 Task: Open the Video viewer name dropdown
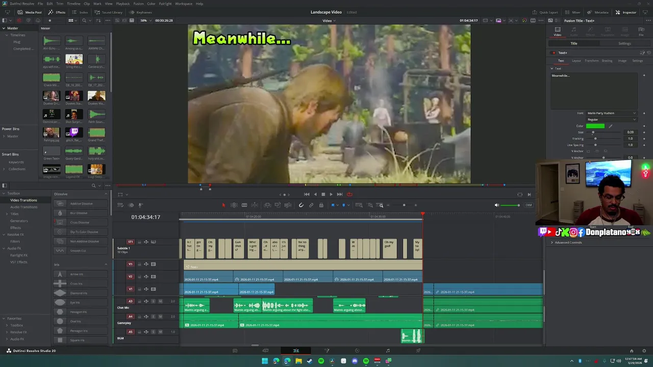(329, 20)
